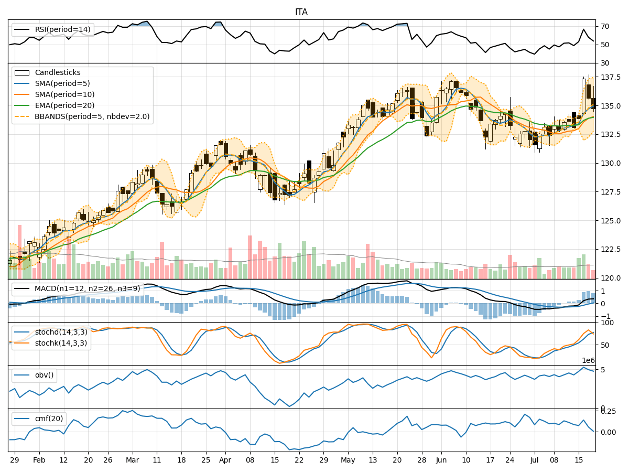Click the Apr label on the date axis
The width and height of the screenshot is (629, 472).
click(225, 459)
